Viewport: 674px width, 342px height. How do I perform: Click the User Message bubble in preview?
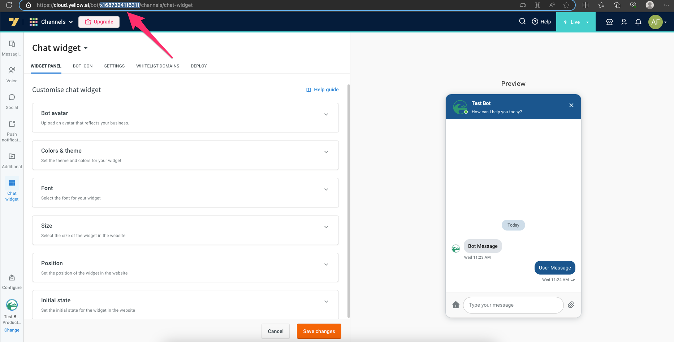[x=555, y=268]
